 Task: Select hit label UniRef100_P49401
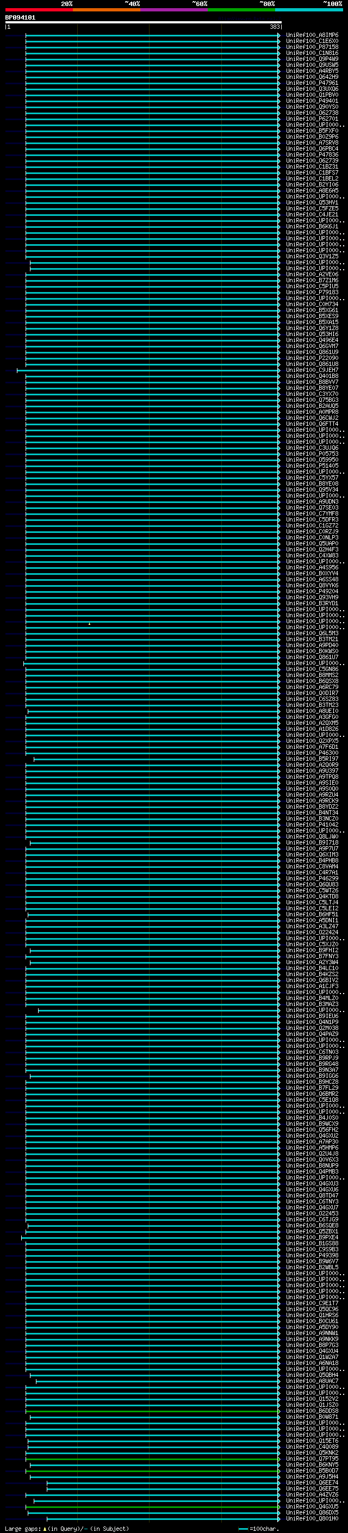click(312, 101)
